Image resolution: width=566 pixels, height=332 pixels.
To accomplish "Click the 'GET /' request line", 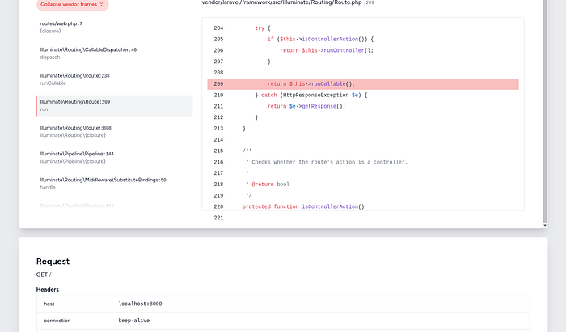I will (44, 275).
